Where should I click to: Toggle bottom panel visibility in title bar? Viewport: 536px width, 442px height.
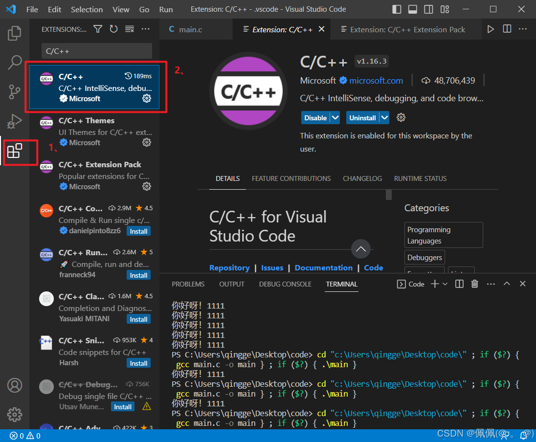click(x=413, y=9)
